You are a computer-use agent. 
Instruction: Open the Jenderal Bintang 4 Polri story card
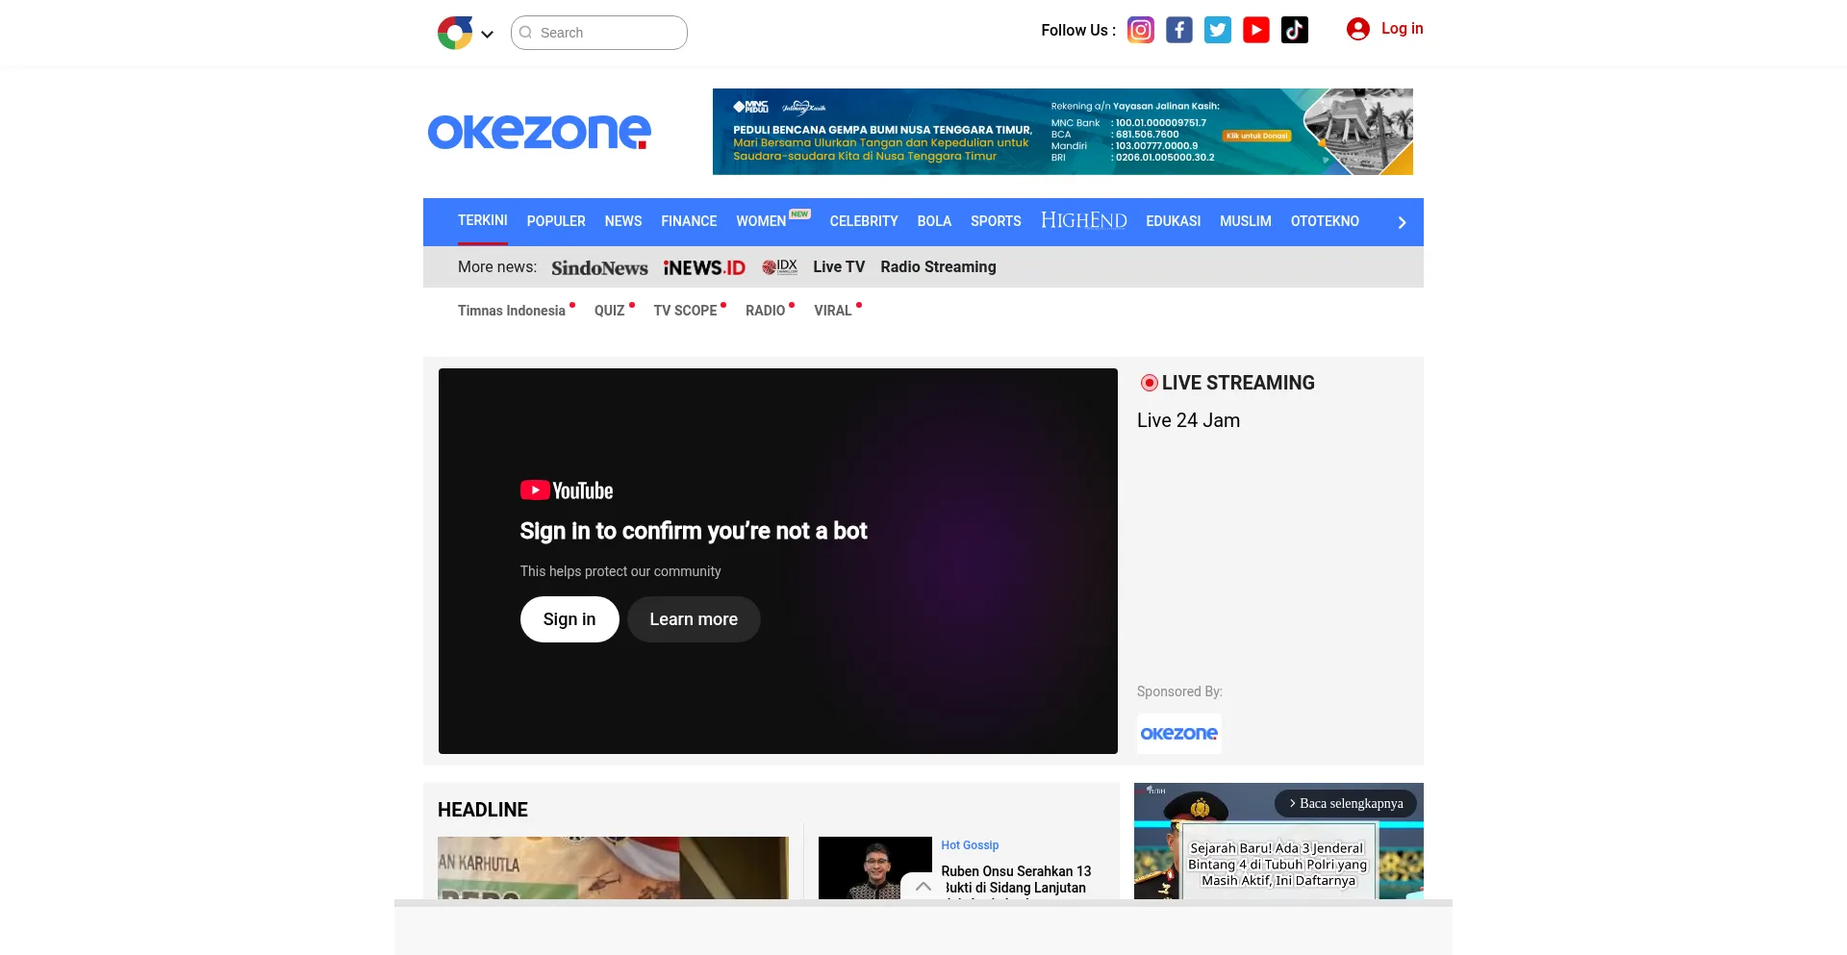pos(1278,842)
